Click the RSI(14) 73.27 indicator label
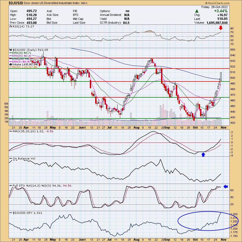The height and width of the screenshot is (242, 242). point(23,27)
